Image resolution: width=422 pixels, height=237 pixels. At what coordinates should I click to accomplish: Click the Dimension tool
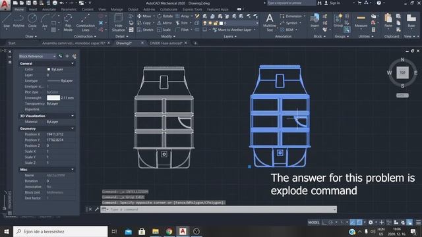(x=291, y=16)
